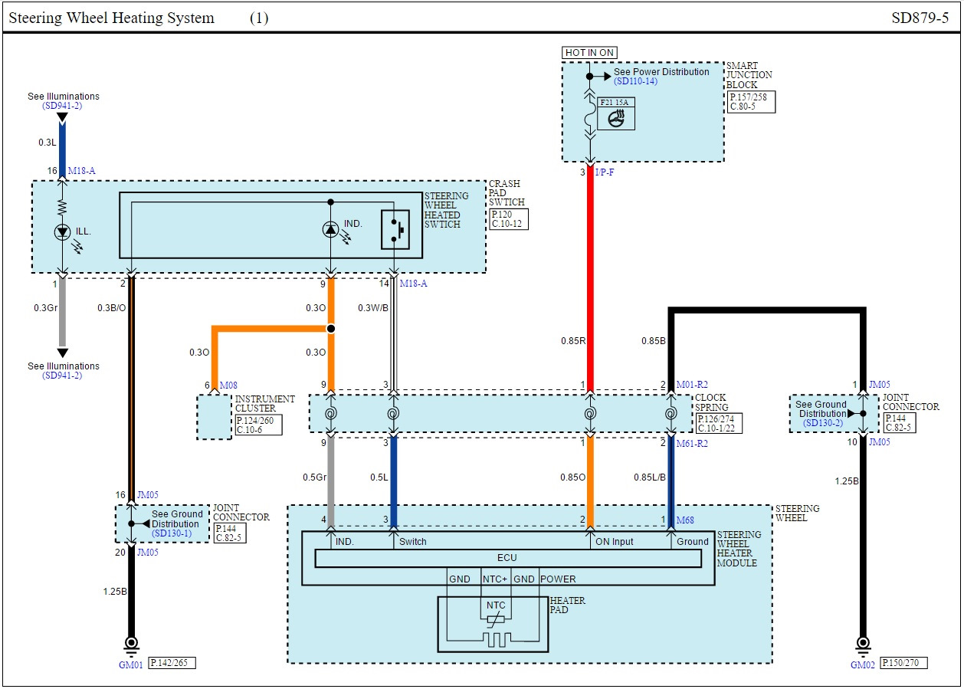Click the GM02 ground symbol

(864, 643)
